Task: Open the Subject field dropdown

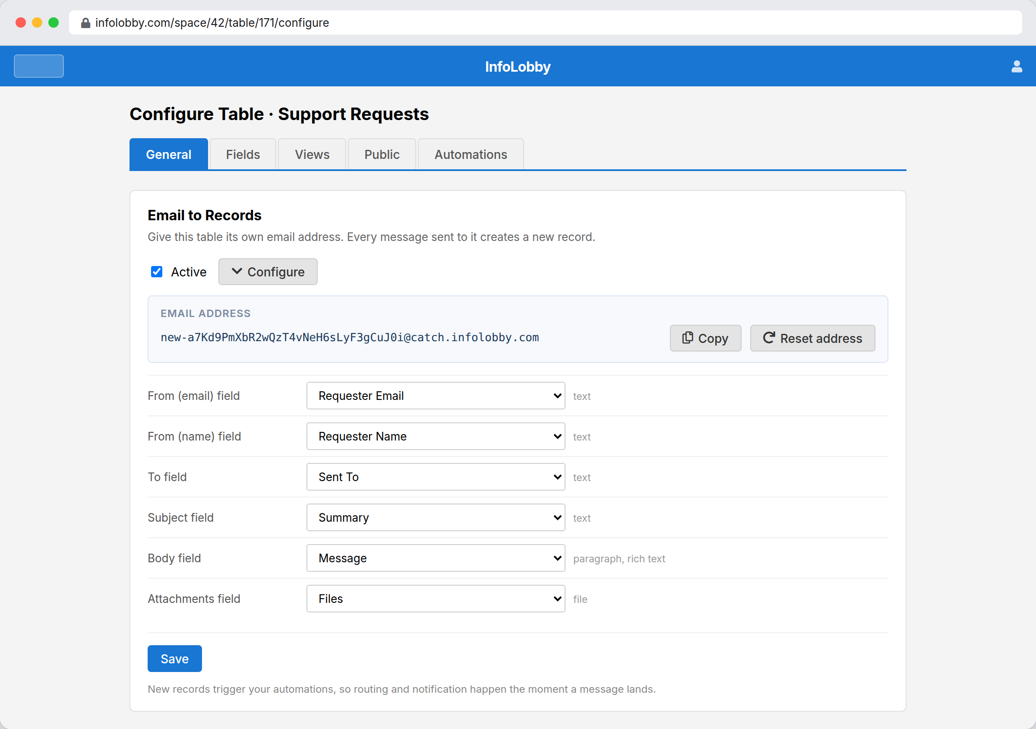Action: 436,518
